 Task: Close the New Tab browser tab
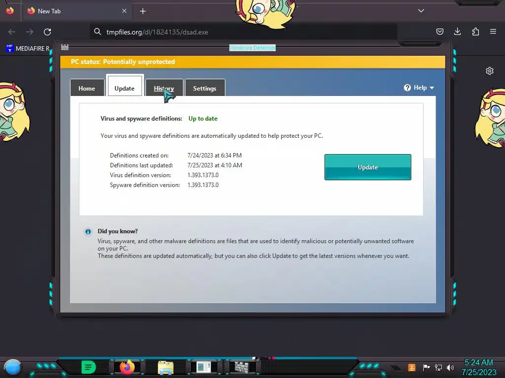tap(124, 11)
